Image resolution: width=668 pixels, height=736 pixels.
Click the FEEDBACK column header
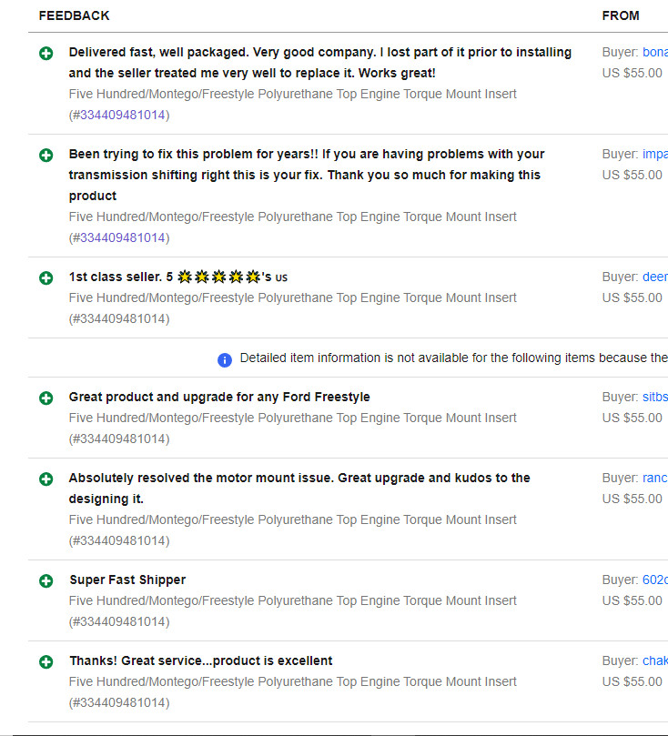click(74, 16)
